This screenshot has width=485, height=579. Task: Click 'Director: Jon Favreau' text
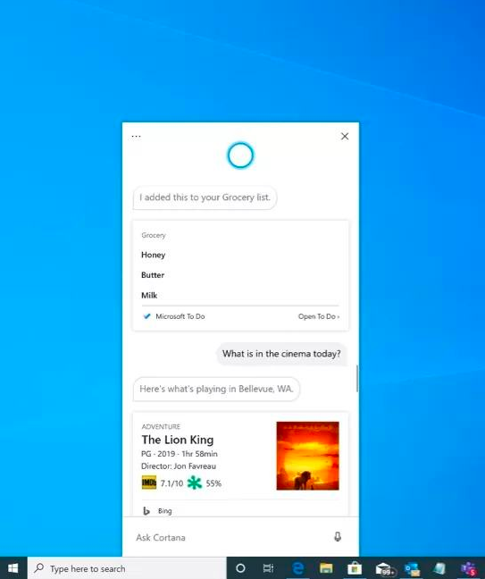(179, 466)
